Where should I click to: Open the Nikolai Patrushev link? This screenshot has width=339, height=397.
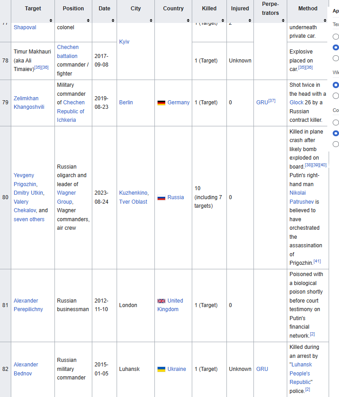(302, 197)
